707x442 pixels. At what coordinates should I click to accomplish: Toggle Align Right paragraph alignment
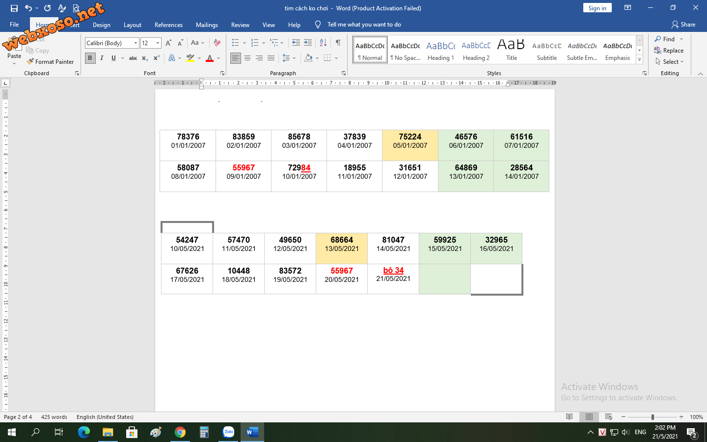[x=259, y=58]
